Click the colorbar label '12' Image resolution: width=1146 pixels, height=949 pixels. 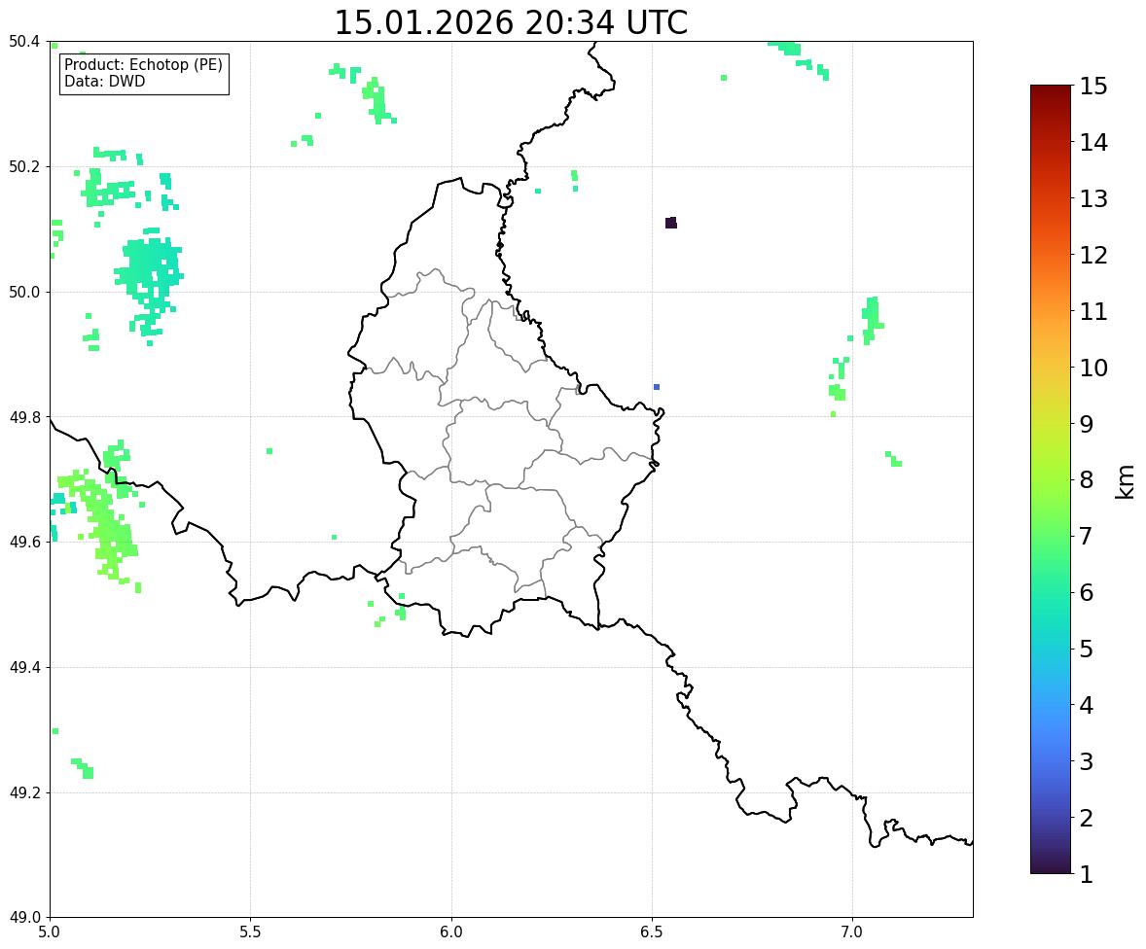pyautogui.click(x=1093, y=255)
